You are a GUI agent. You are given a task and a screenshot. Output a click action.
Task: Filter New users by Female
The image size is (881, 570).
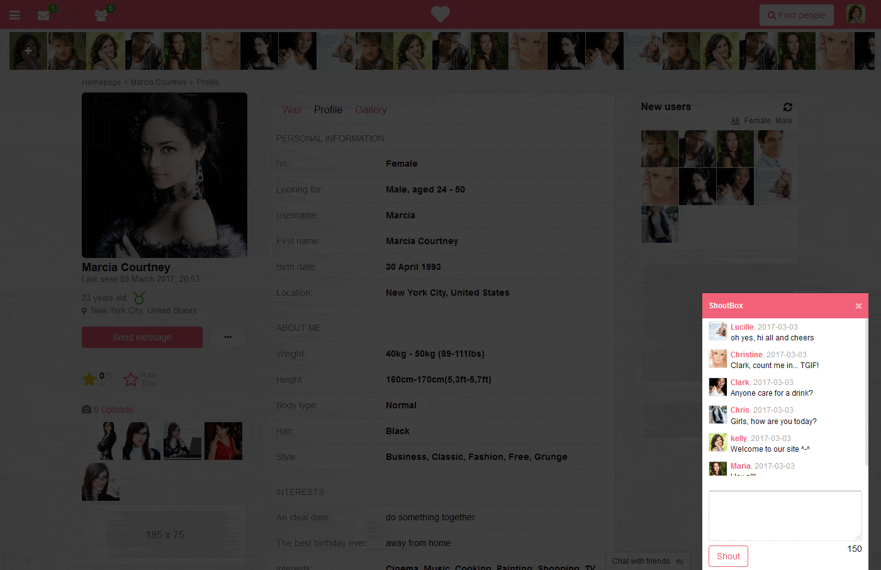tap(758, 121)
